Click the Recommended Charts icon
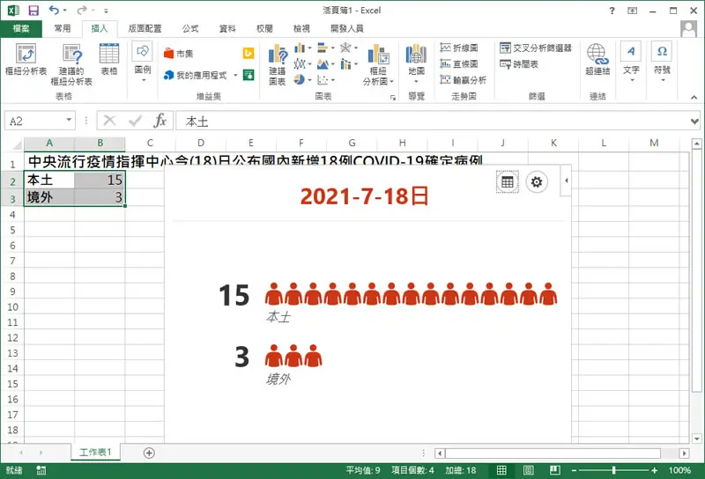Viewport: 705px width, 479px height. click(x=278, y=64)
